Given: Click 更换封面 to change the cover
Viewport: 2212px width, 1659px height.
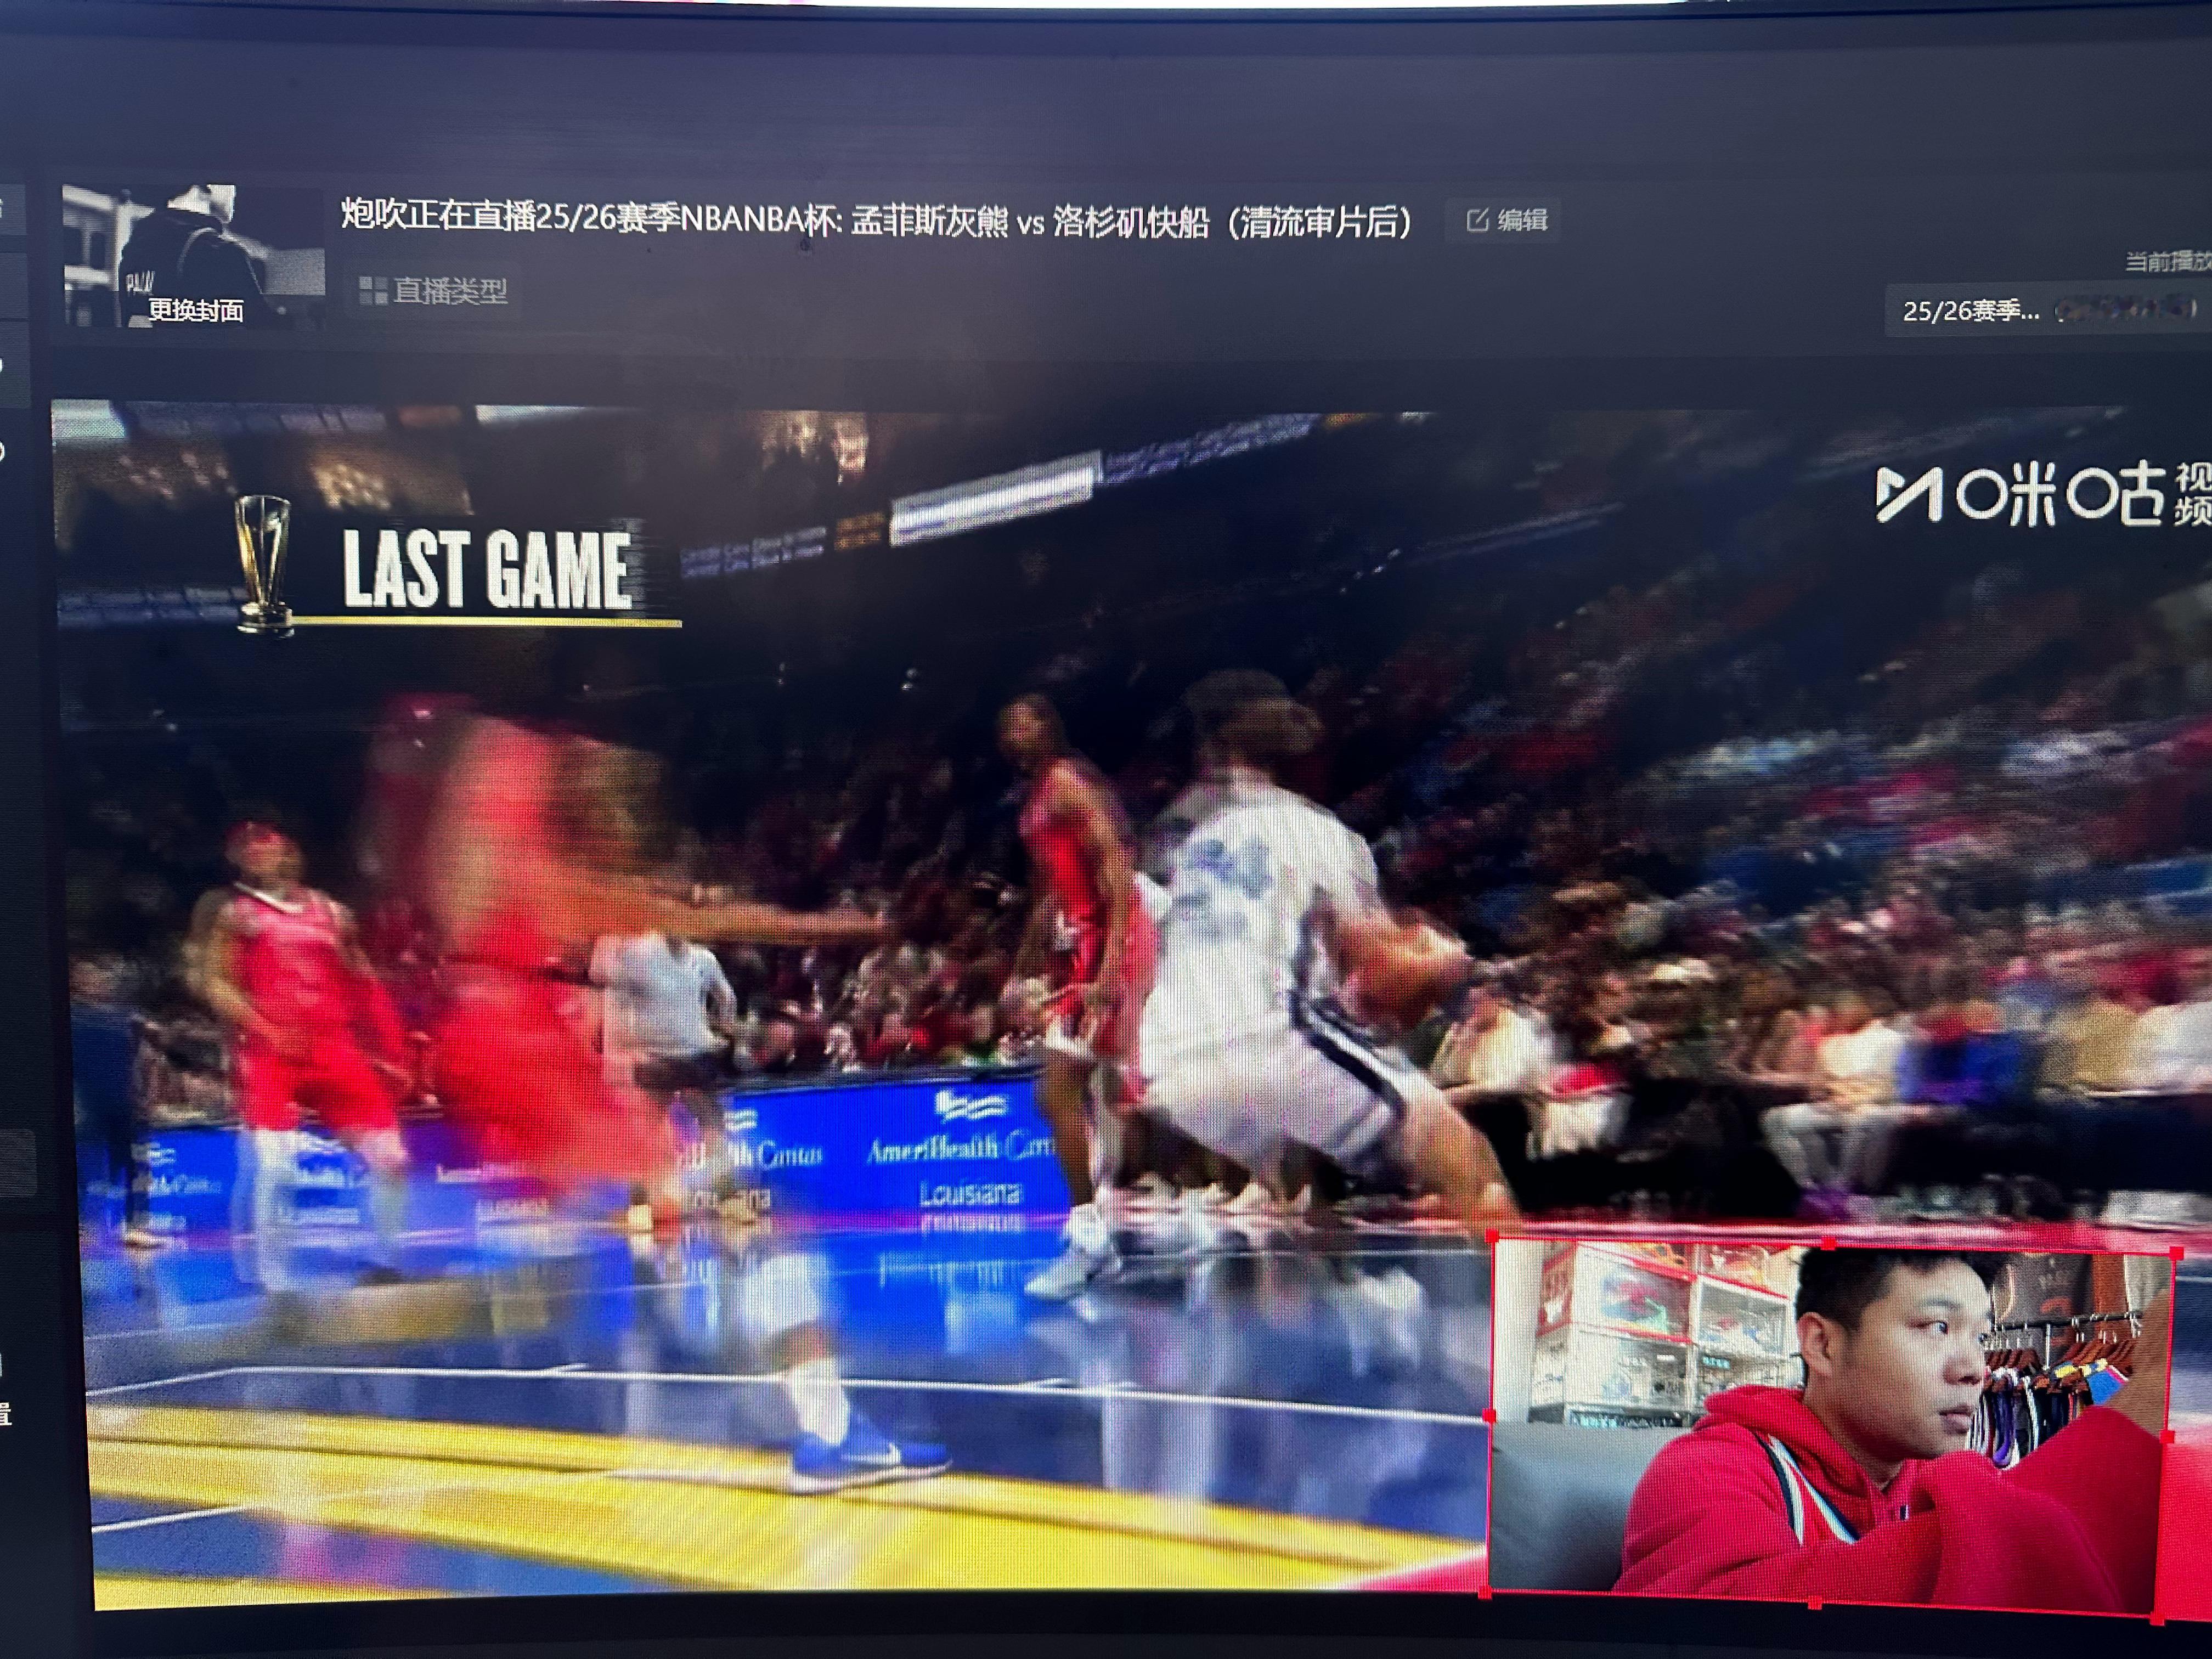Looking at the screenshot, I should [195, 310].
